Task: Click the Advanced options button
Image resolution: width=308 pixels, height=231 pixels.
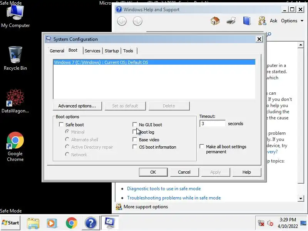Action: coord(77,106)
